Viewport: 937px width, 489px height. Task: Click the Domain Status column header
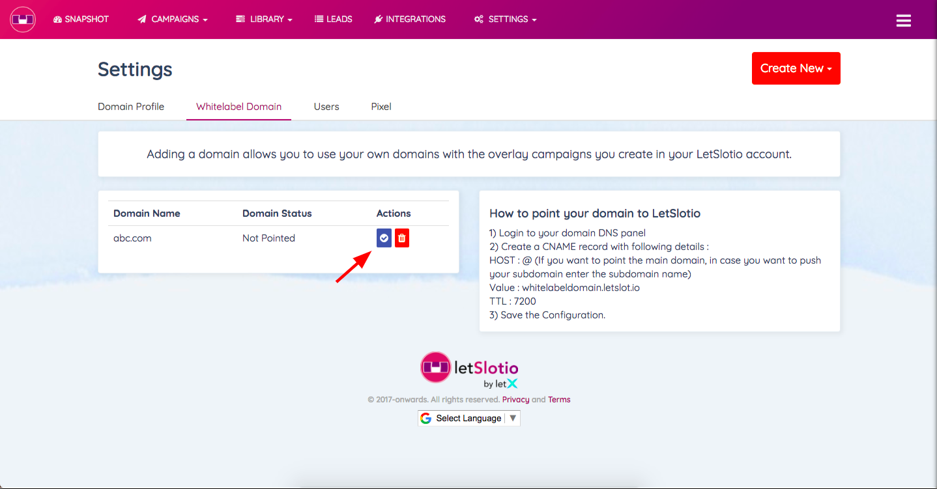(277, 214)
